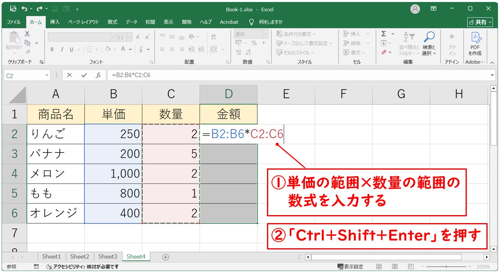Add a new sheet with plus icon
This screenshot has height=273, width=500.
[165, 257]
